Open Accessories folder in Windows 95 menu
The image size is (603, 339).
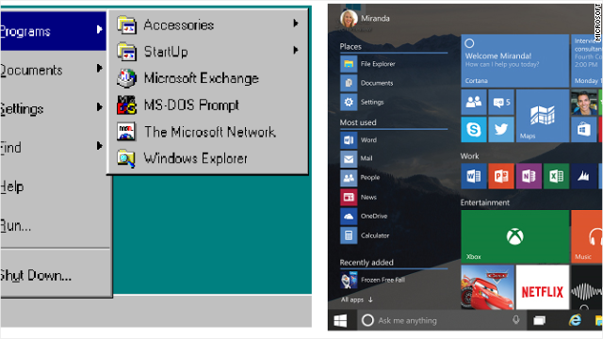[207, 25]
